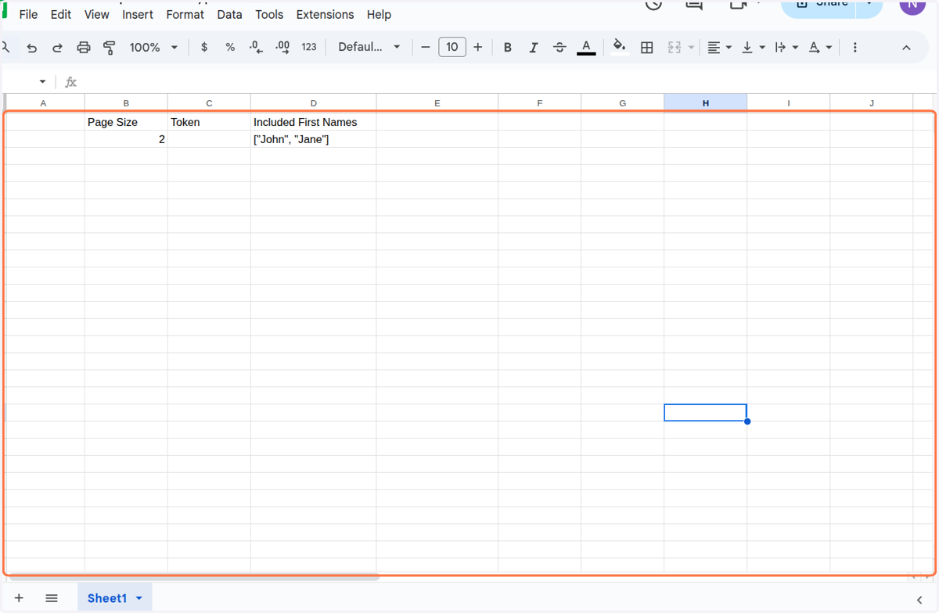The height and width of the screenshot is (613, 939).
Task: Undo the last action
Action: tap(32, 48)
